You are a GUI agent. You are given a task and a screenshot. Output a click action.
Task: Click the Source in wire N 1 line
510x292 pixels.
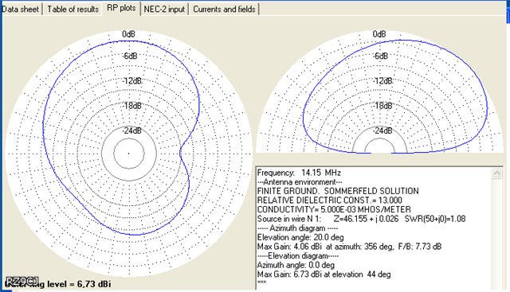tap(361, 219)
